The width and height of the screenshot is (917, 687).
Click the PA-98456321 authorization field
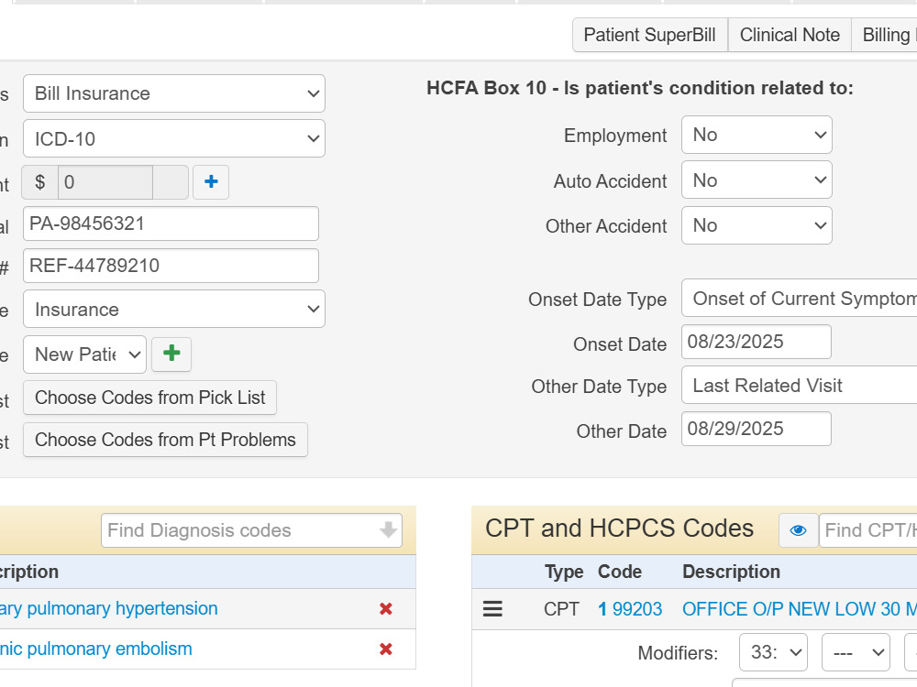[171, 224]
